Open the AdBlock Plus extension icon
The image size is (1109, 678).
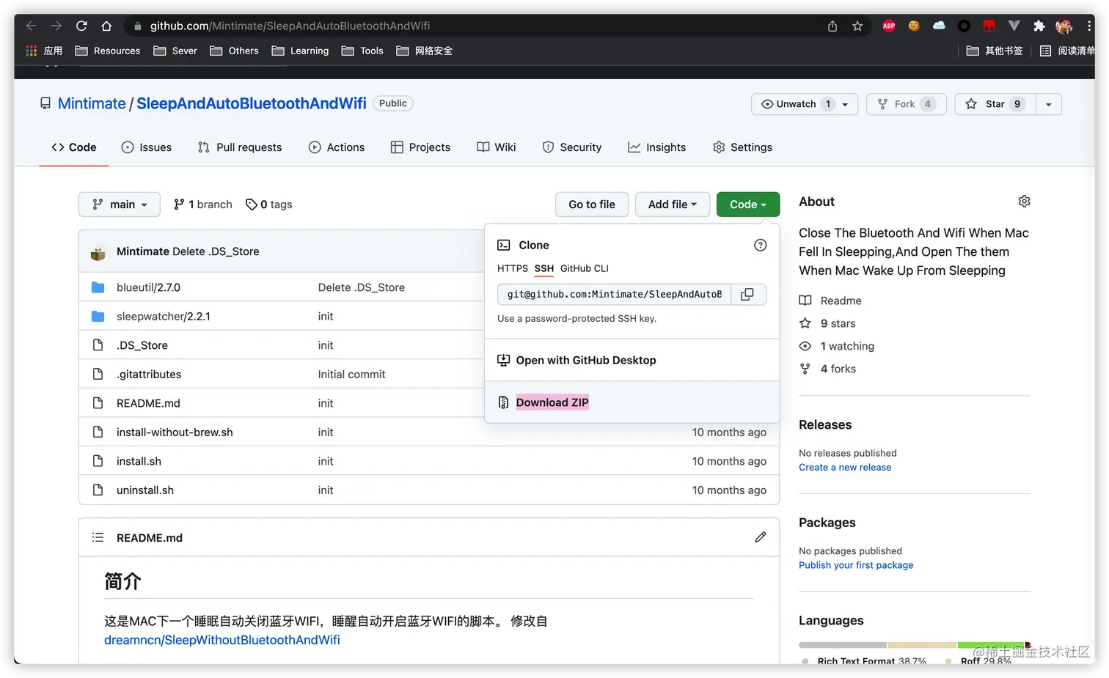tap(889, 26)
